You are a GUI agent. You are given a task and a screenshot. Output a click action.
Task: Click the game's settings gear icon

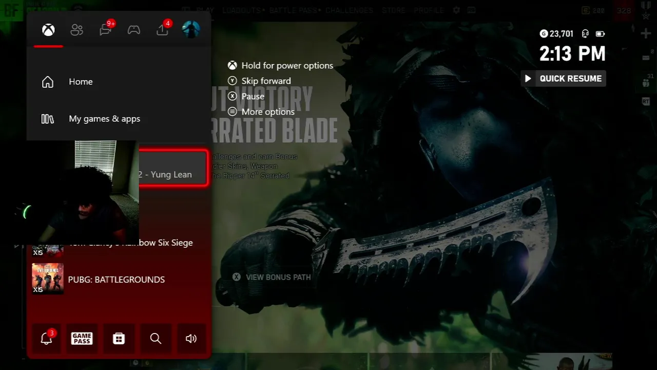(x=456, y=10)
